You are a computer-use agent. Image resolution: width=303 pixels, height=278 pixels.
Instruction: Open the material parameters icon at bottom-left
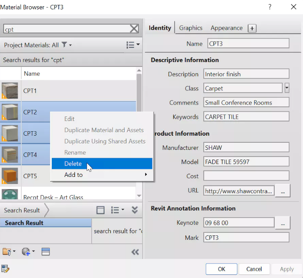(5, 269)
